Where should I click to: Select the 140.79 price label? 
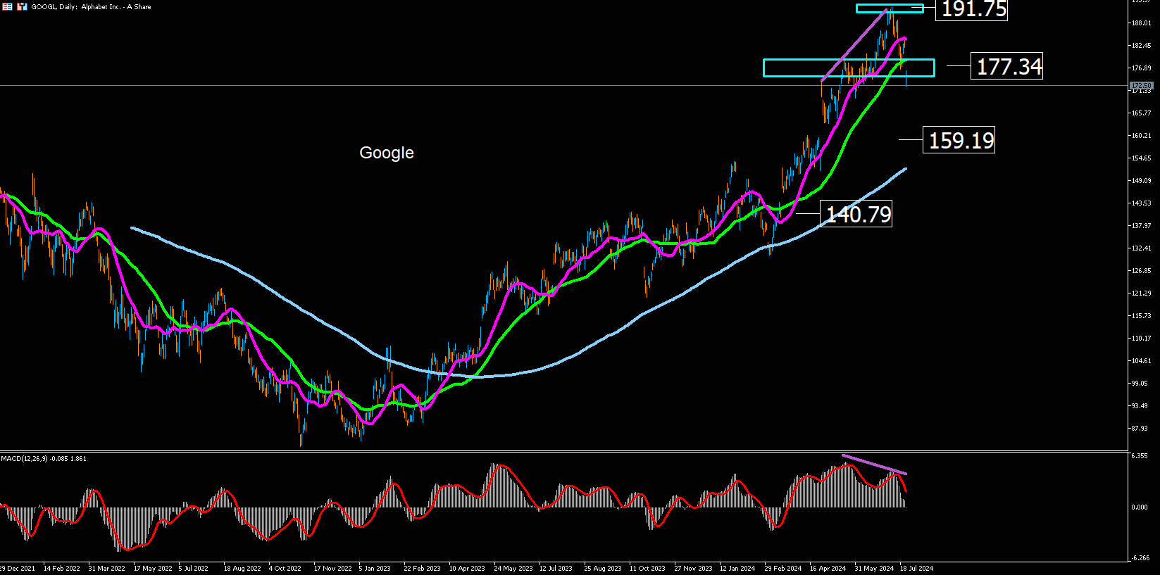click(x=856, y=214)
